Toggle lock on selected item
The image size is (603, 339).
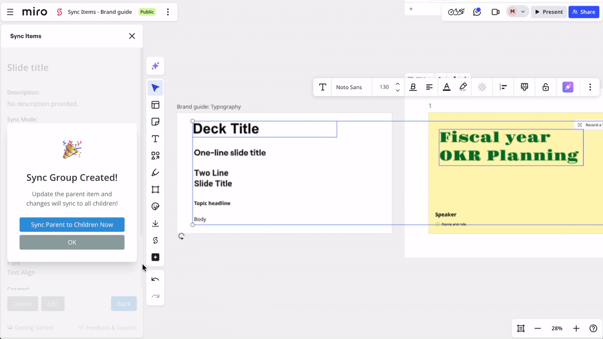point(545,87)
